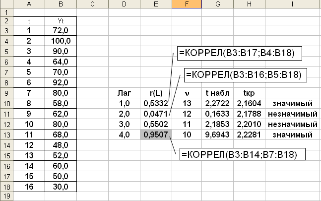This screenshot has width=321, height=201.
Task: Click cell containing 70,0
Action: pos(61,72)
